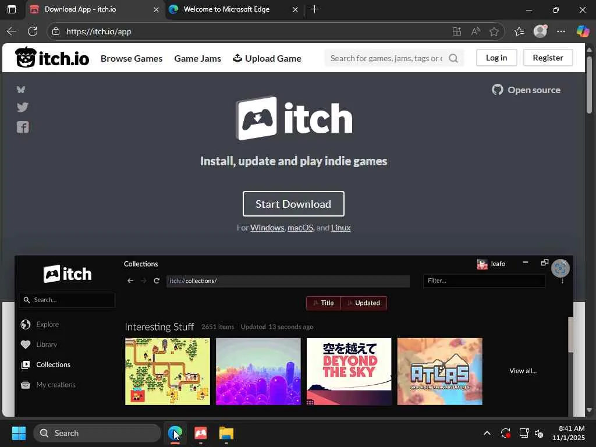596x447 pixels.
Task: Open a new browser tab
Action: tap(314, 9)
